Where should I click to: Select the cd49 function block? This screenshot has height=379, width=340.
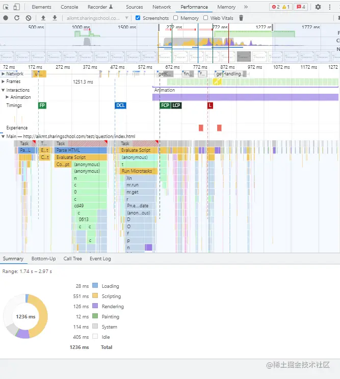(x=90, y=206)
